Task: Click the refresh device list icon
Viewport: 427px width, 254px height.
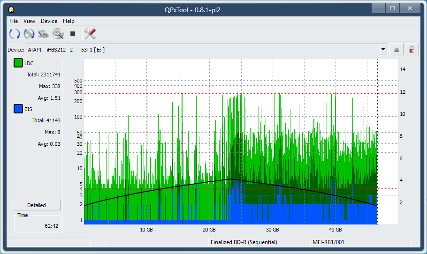Action: 15,34
